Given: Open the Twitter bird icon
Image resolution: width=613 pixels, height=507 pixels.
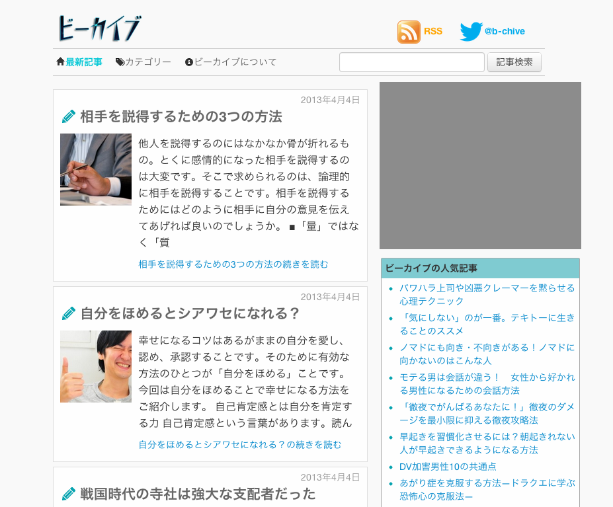Looking at the screenshot, I should click(471, 32).
